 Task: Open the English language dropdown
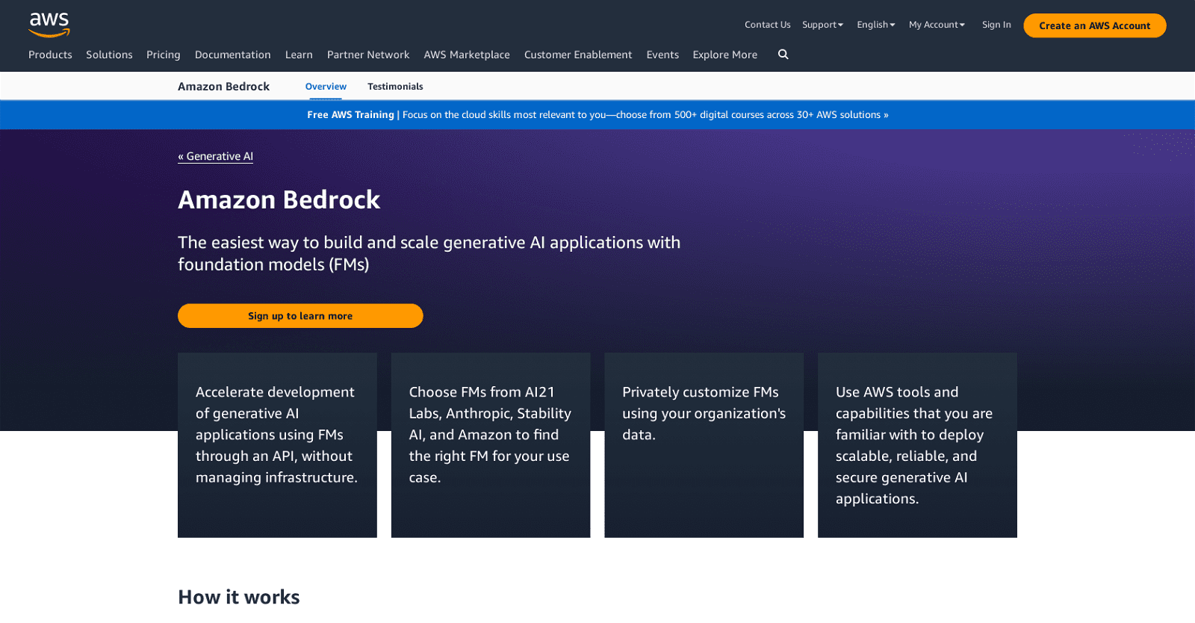click(x=875, y=25)
